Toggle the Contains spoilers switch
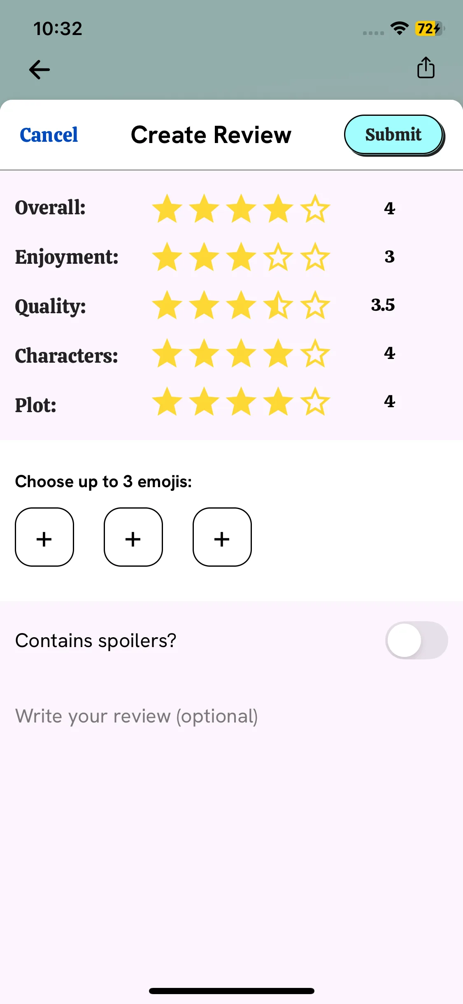 click(x=416, y=640)
